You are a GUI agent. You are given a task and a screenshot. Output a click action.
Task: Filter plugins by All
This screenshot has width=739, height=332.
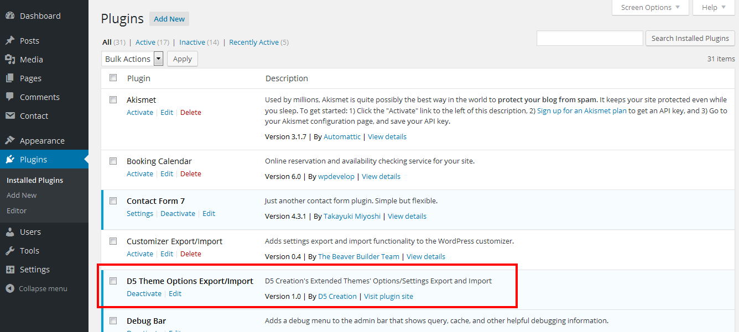[107, 42]
